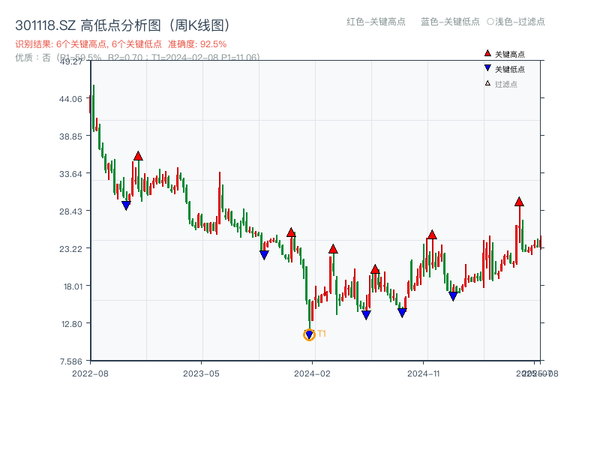Click the earliest blue key-low triangle near 2022-08
The height and width of the screenshot is (450, 600).
tap(126, 204)
